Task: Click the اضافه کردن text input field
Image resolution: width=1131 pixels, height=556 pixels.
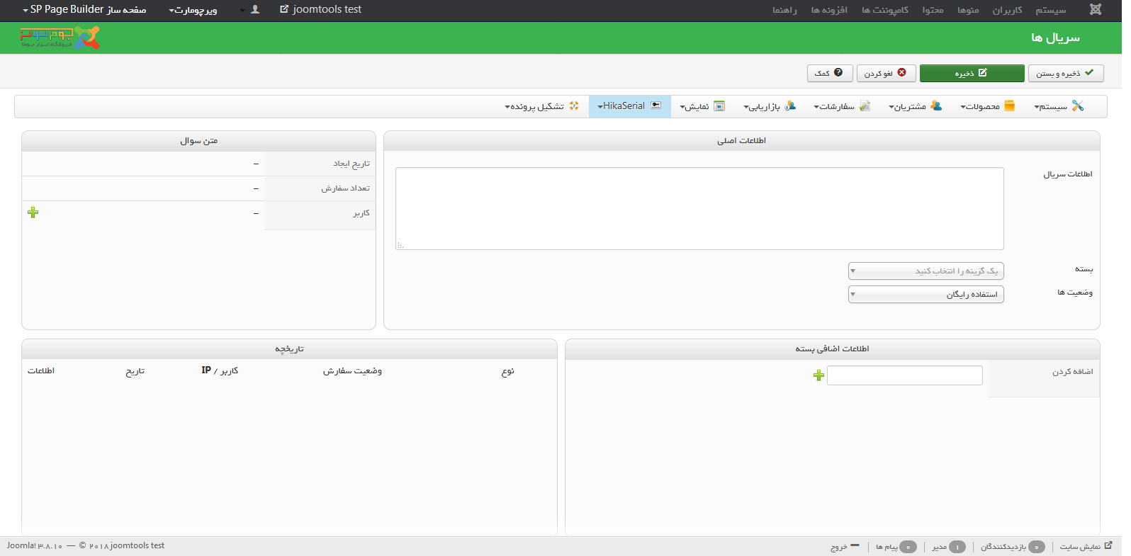Action: [904, 375]
